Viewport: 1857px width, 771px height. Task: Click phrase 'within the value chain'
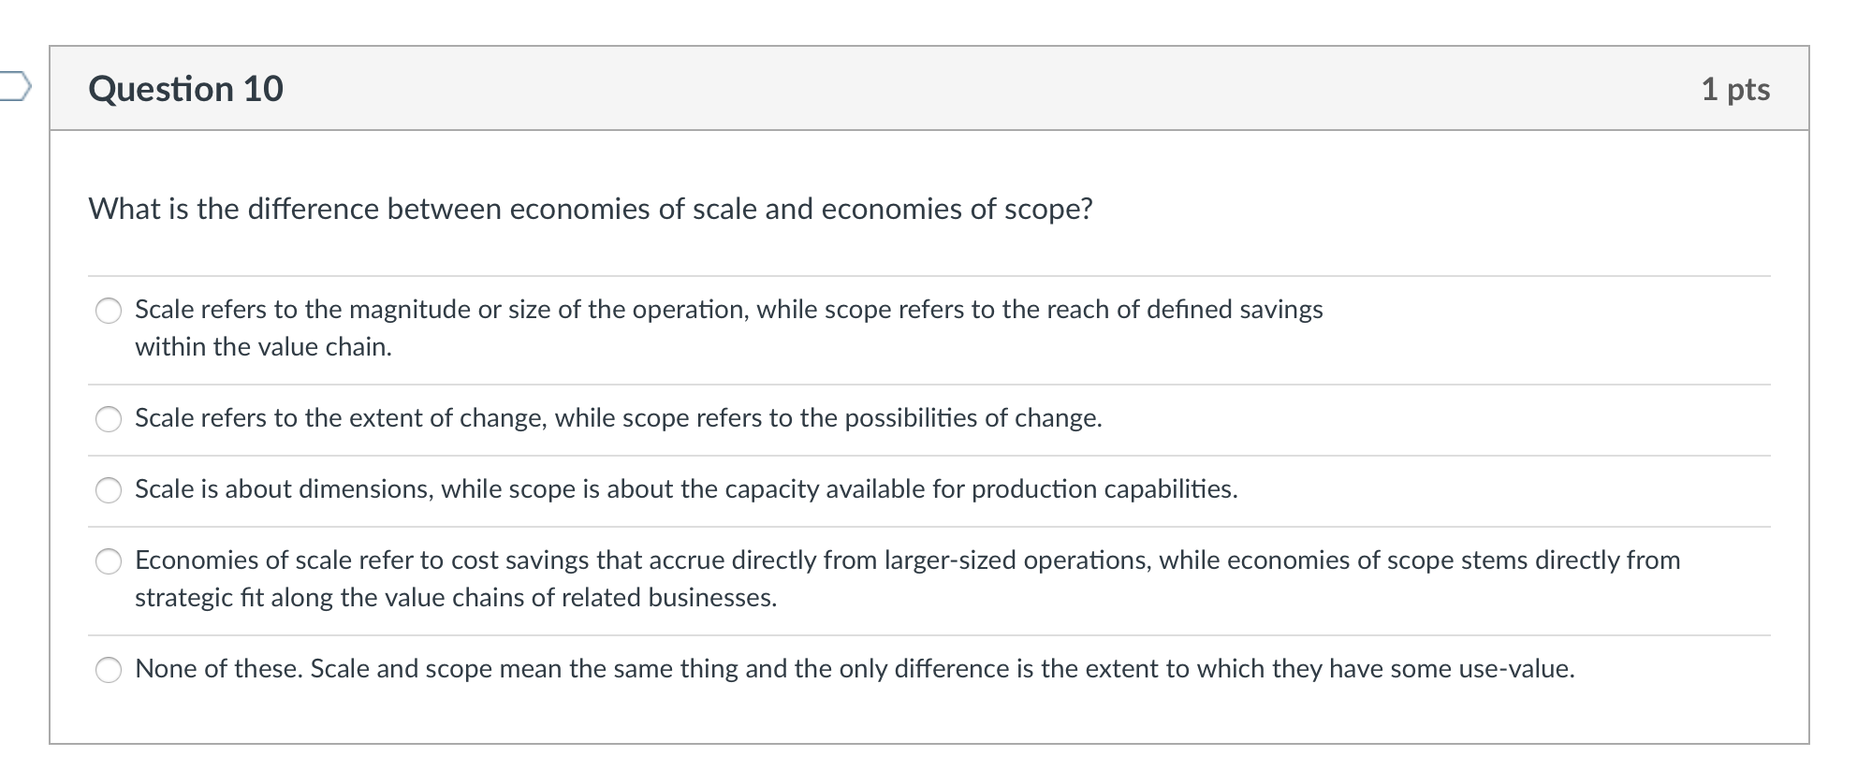(x=263, y=346)
